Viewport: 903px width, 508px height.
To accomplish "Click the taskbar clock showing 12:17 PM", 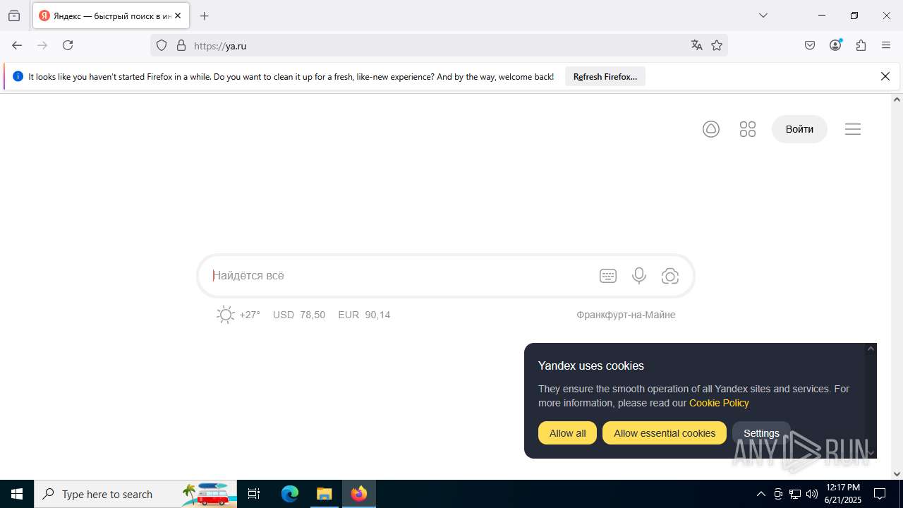I will 843,494.
